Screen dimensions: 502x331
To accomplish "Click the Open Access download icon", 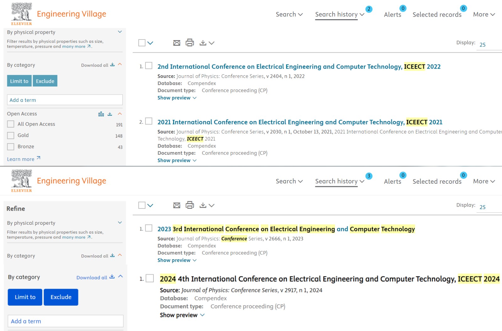I will tap(110, 114).
